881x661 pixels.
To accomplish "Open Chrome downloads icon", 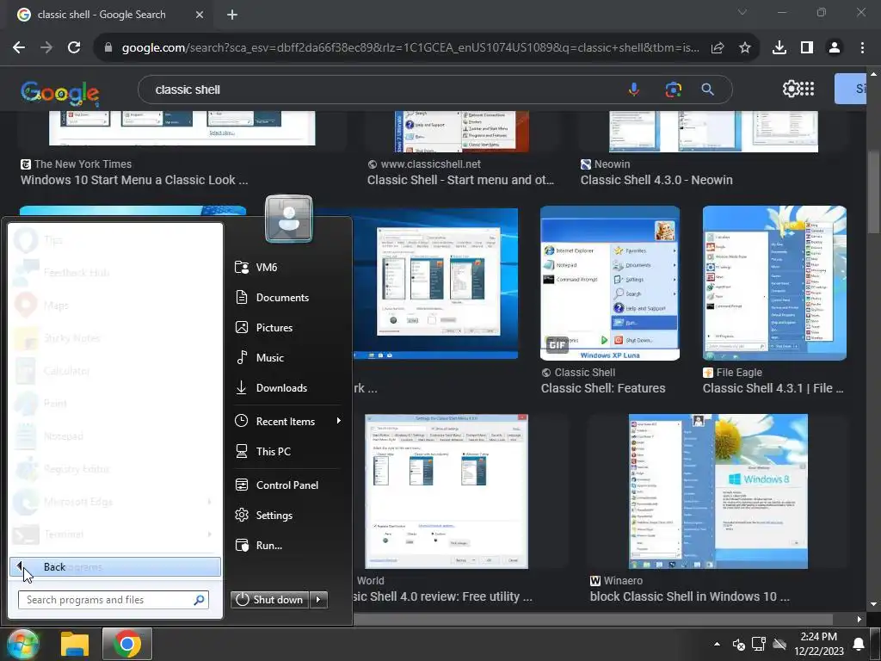I will pyautogui.click(x=779, y=48).
